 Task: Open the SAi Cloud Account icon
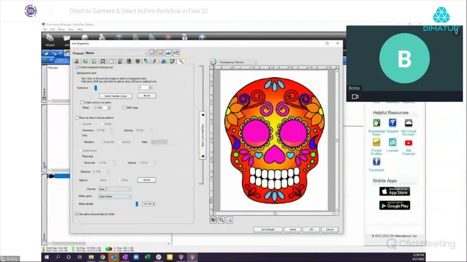(x=408, y=123)
